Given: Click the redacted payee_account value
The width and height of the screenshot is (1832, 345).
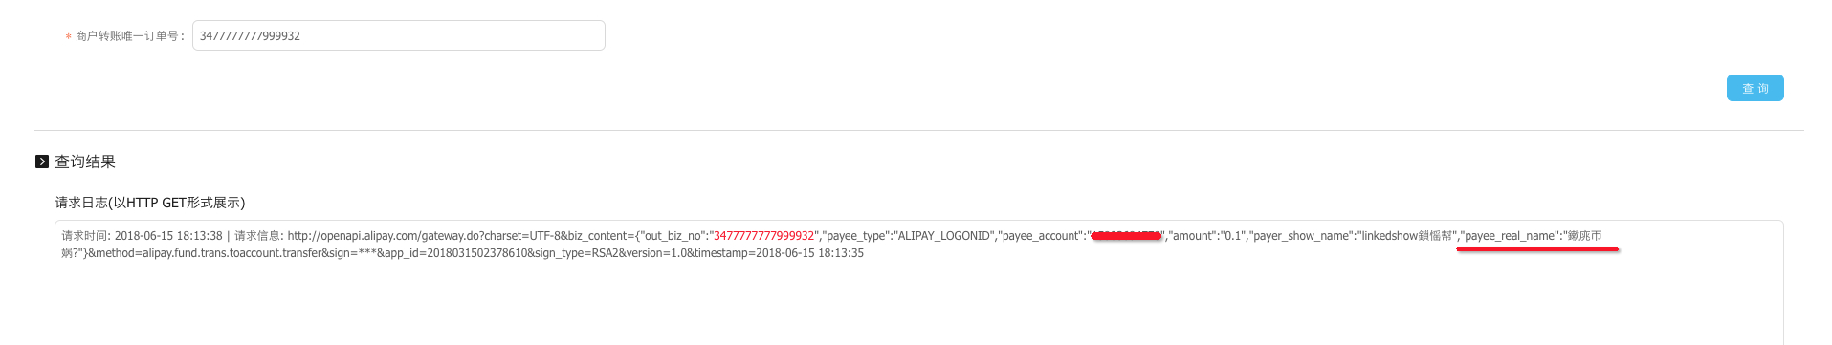Looking at the screenshot, I should (x=1126, y=236).
